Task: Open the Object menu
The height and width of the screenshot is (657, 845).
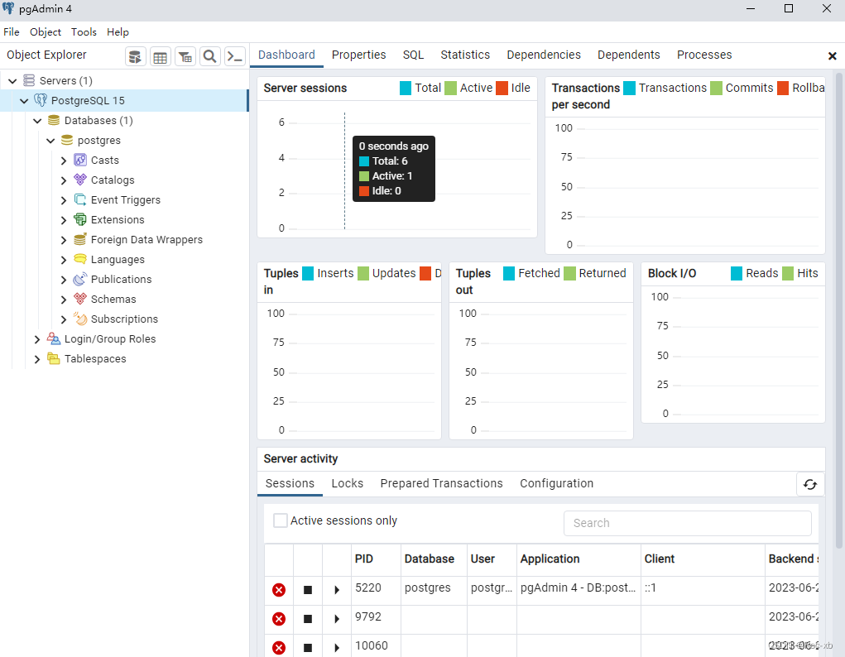Action: click(x=46, y=31)
